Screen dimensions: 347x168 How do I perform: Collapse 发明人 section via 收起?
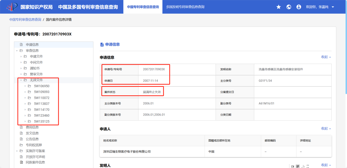coord(326,165)
